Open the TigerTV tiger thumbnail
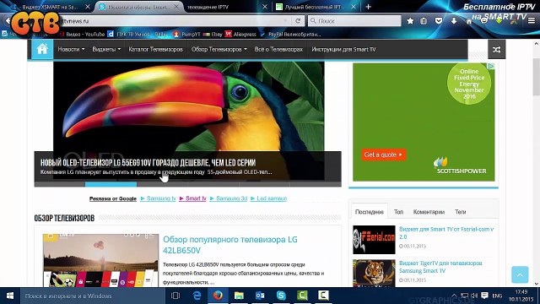 click(374, 274)
